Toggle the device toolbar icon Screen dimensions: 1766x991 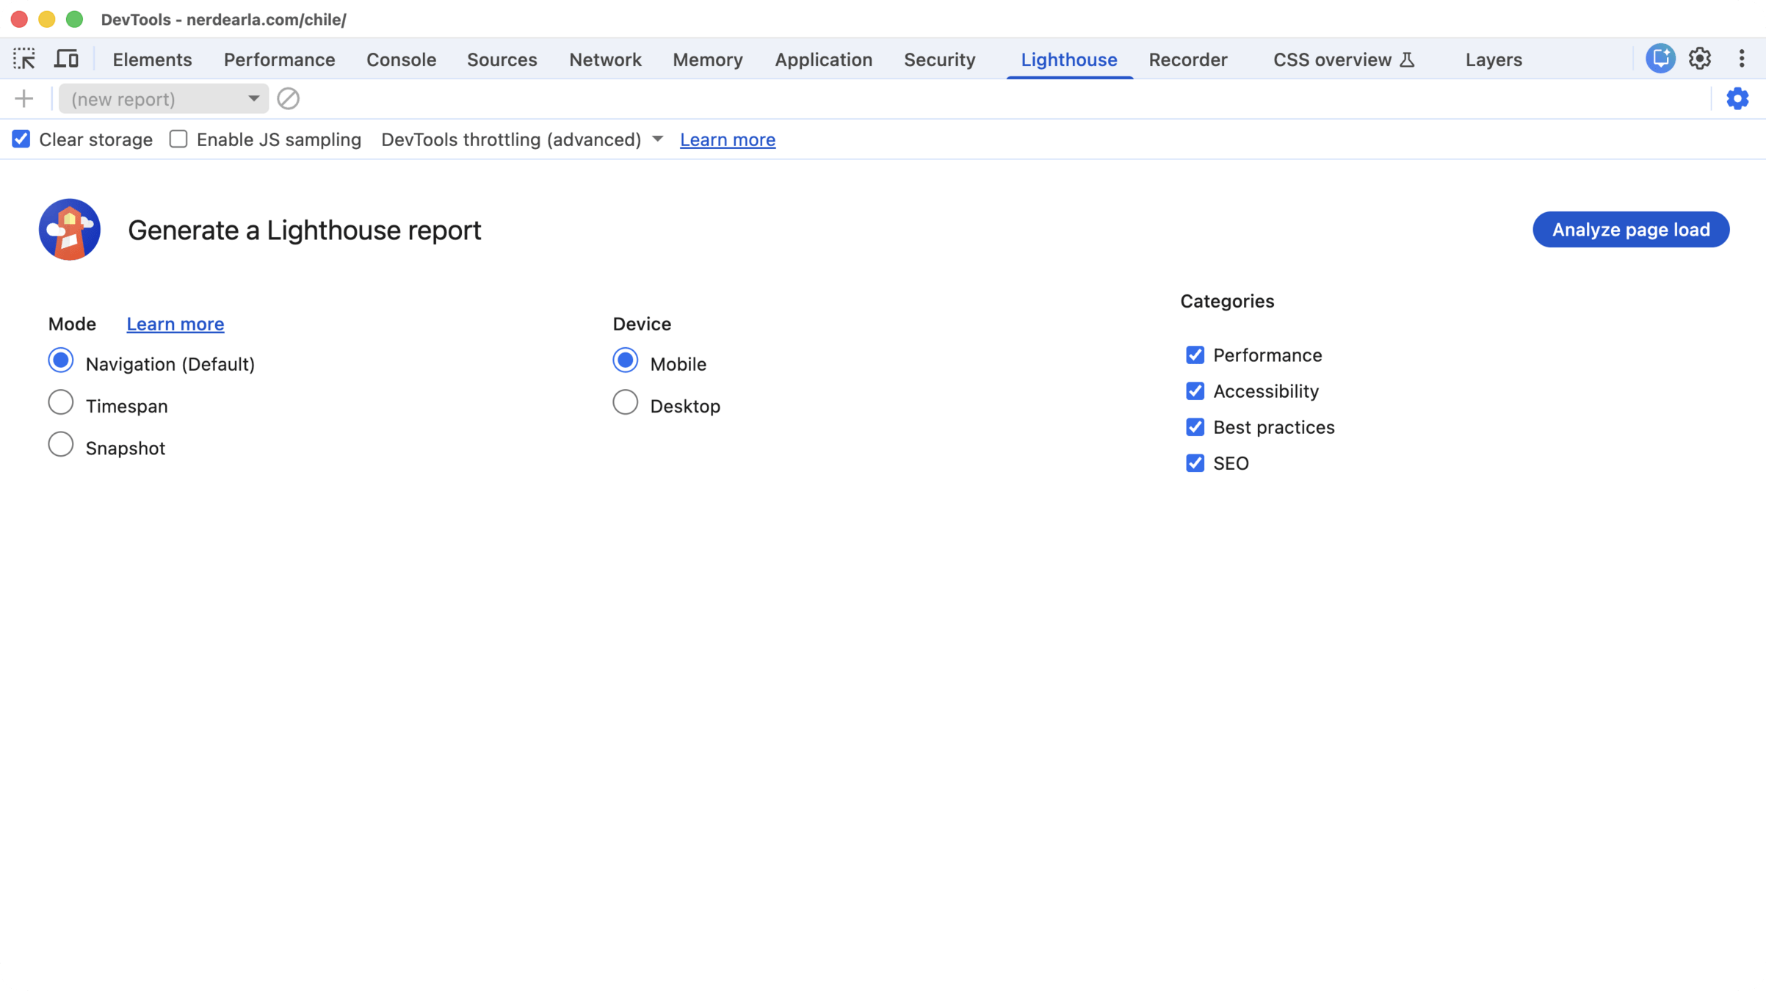[x=66, y=59]
